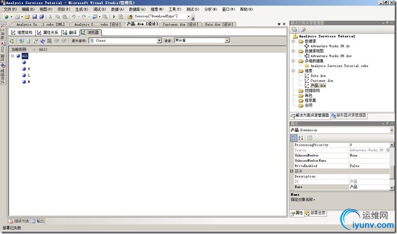397x234 pixels.
Task: Switch to 属性关系 tab
Action: [x=48, y=33]
